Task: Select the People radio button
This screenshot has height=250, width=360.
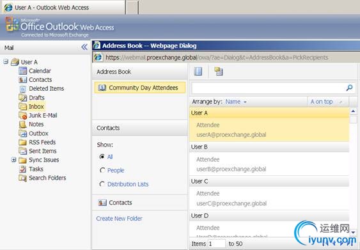Action: point(102,170)
